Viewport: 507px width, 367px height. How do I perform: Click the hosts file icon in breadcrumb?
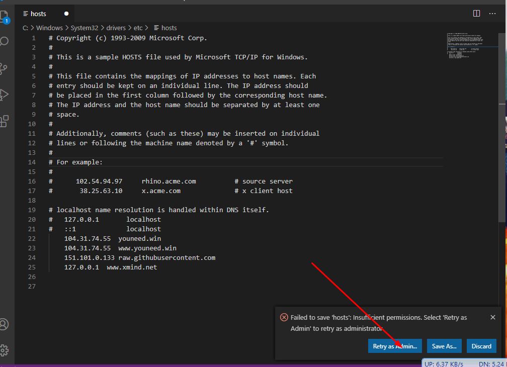[156, 28]
